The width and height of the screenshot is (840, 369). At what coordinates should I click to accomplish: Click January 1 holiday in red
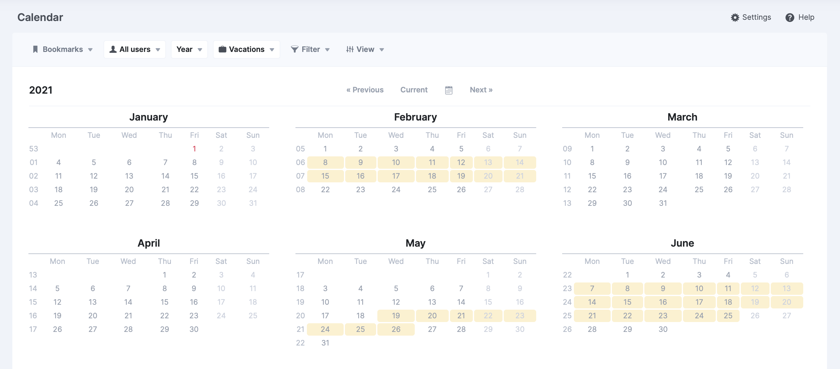click(194, 149)
